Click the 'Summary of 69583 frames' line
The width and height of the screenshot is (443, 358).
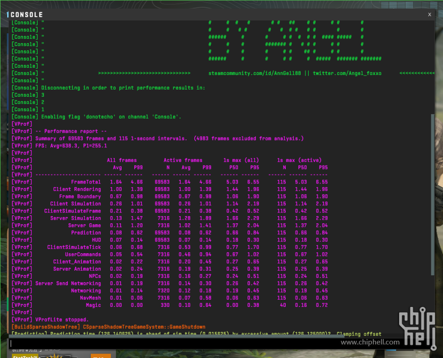[157, 138]
